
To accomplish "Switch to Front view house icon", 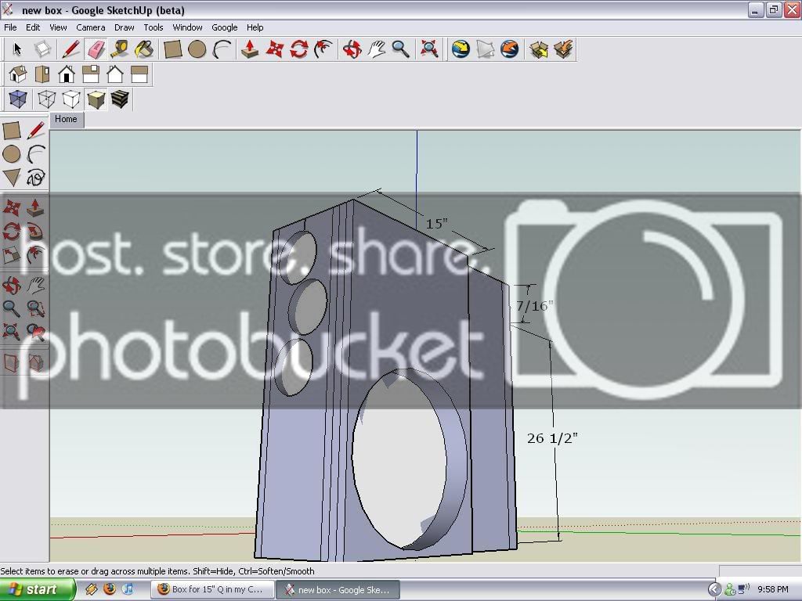I will click(x=67, y=74).
